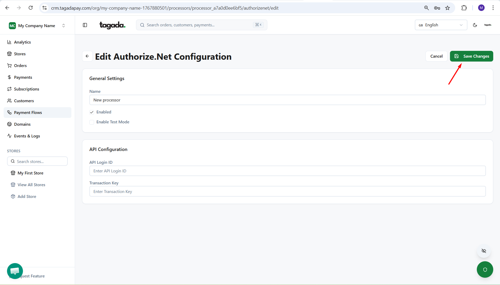Click the green shield floating button

(x=485, y=269)
